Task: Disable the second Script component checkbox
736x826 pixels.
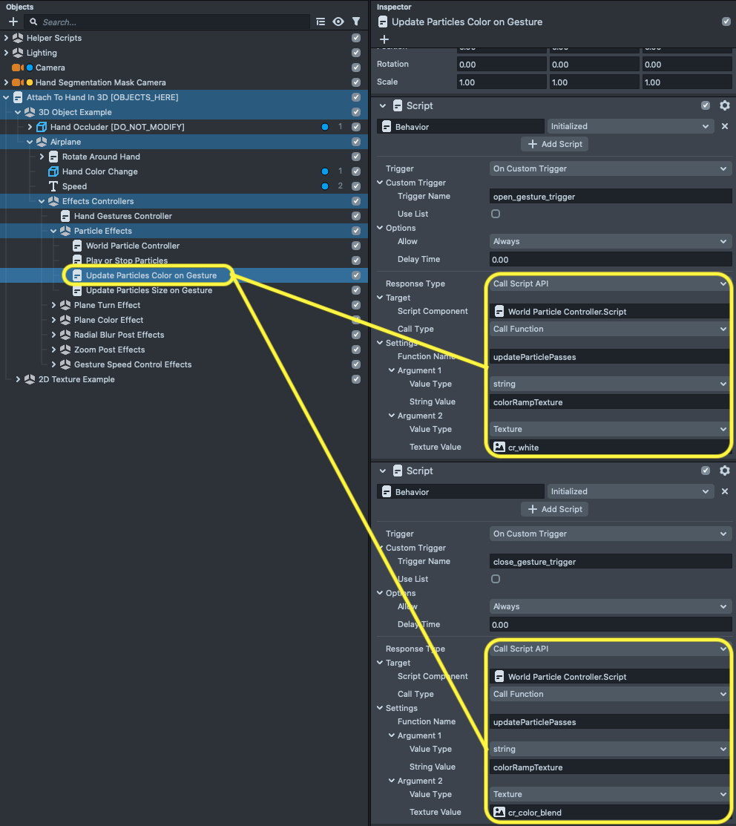Action: [x=706, y=471]
